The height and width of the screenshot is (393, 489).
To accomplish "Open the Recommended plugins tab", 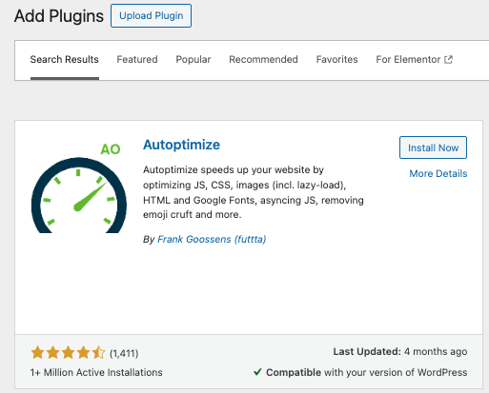I will pos(263,59).
